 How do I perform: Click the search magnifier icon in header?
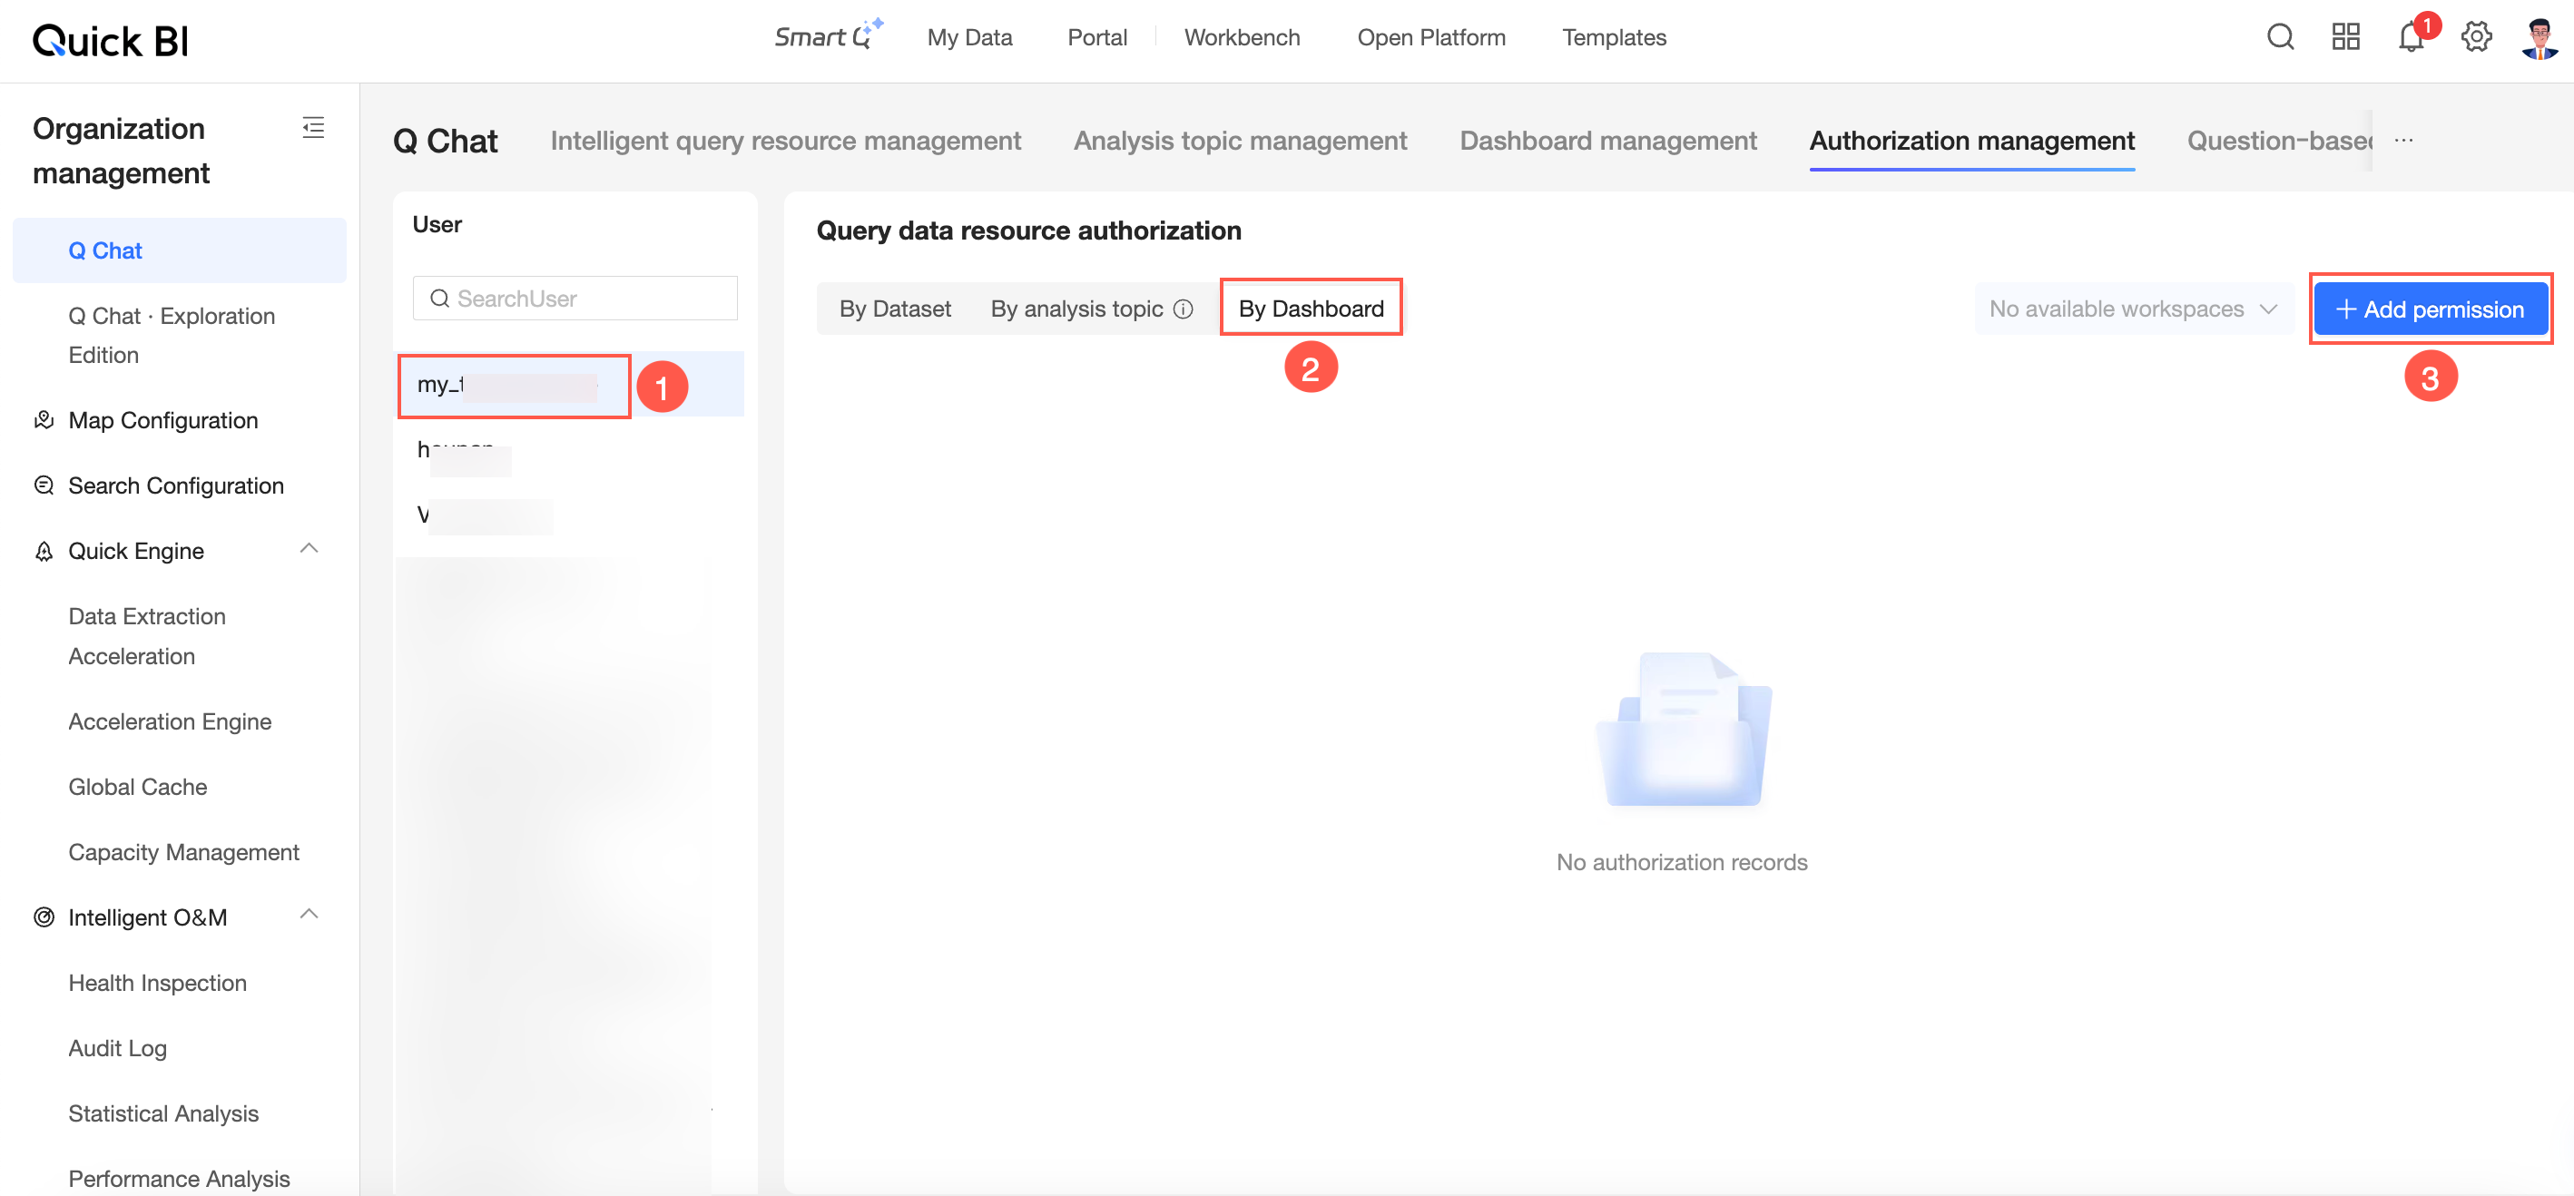pos(2279,38)
